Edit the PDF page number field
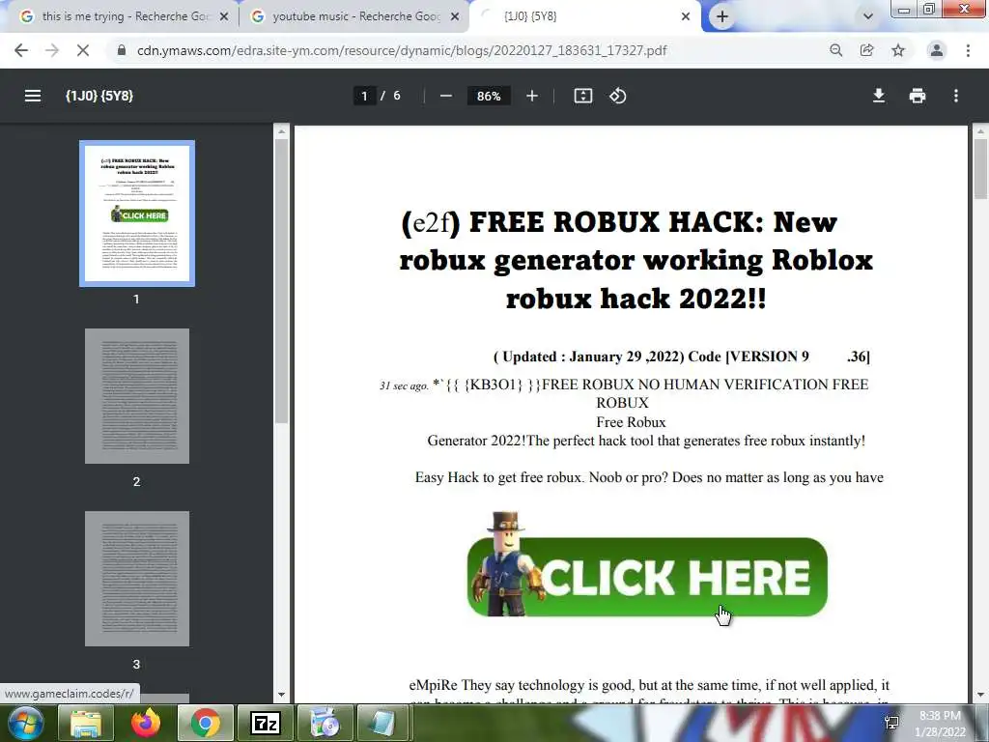This screenshot has width=989, height=742. click(x=364, y=96)
